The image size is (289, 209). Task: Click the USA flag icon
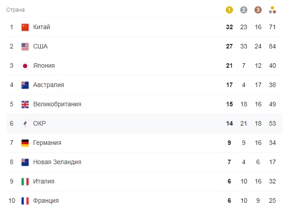25,47
